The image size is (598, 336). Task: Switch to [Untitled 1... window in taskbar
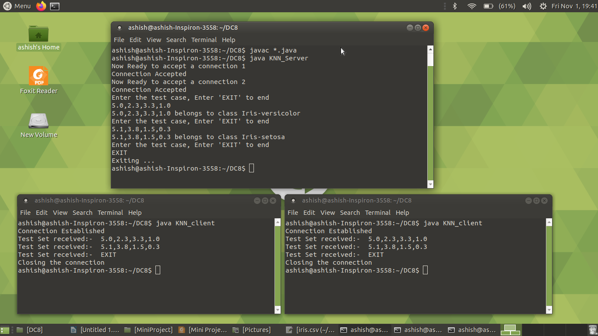pos(95,330)
